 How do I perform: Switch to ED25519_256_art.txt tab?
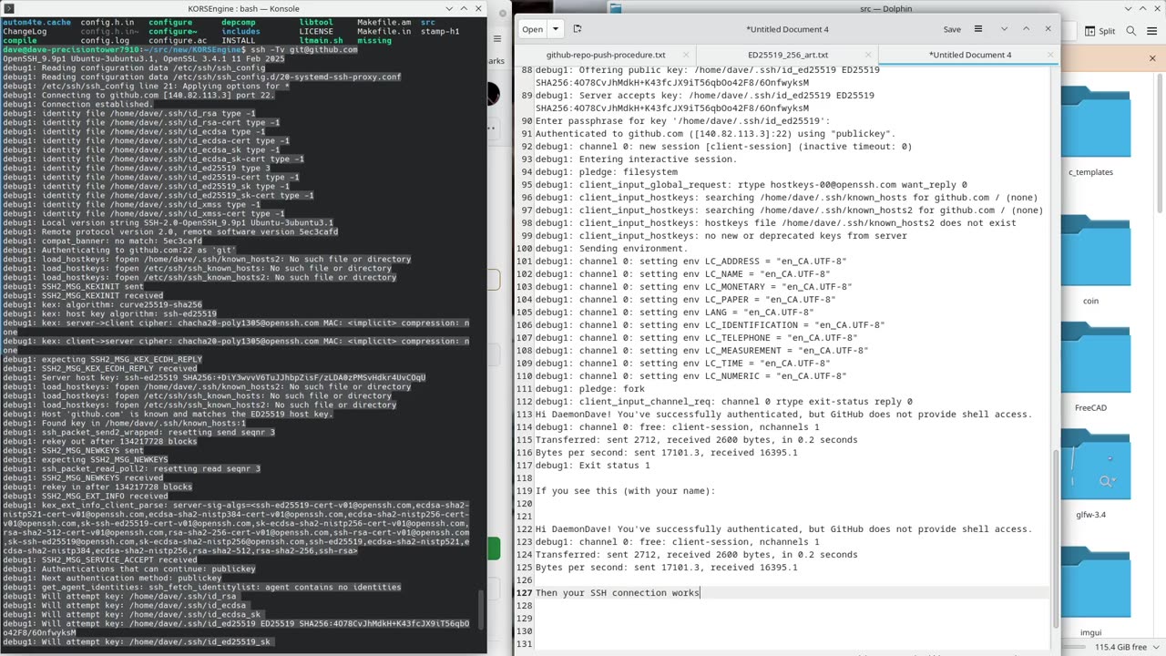[x=788, y=55]
